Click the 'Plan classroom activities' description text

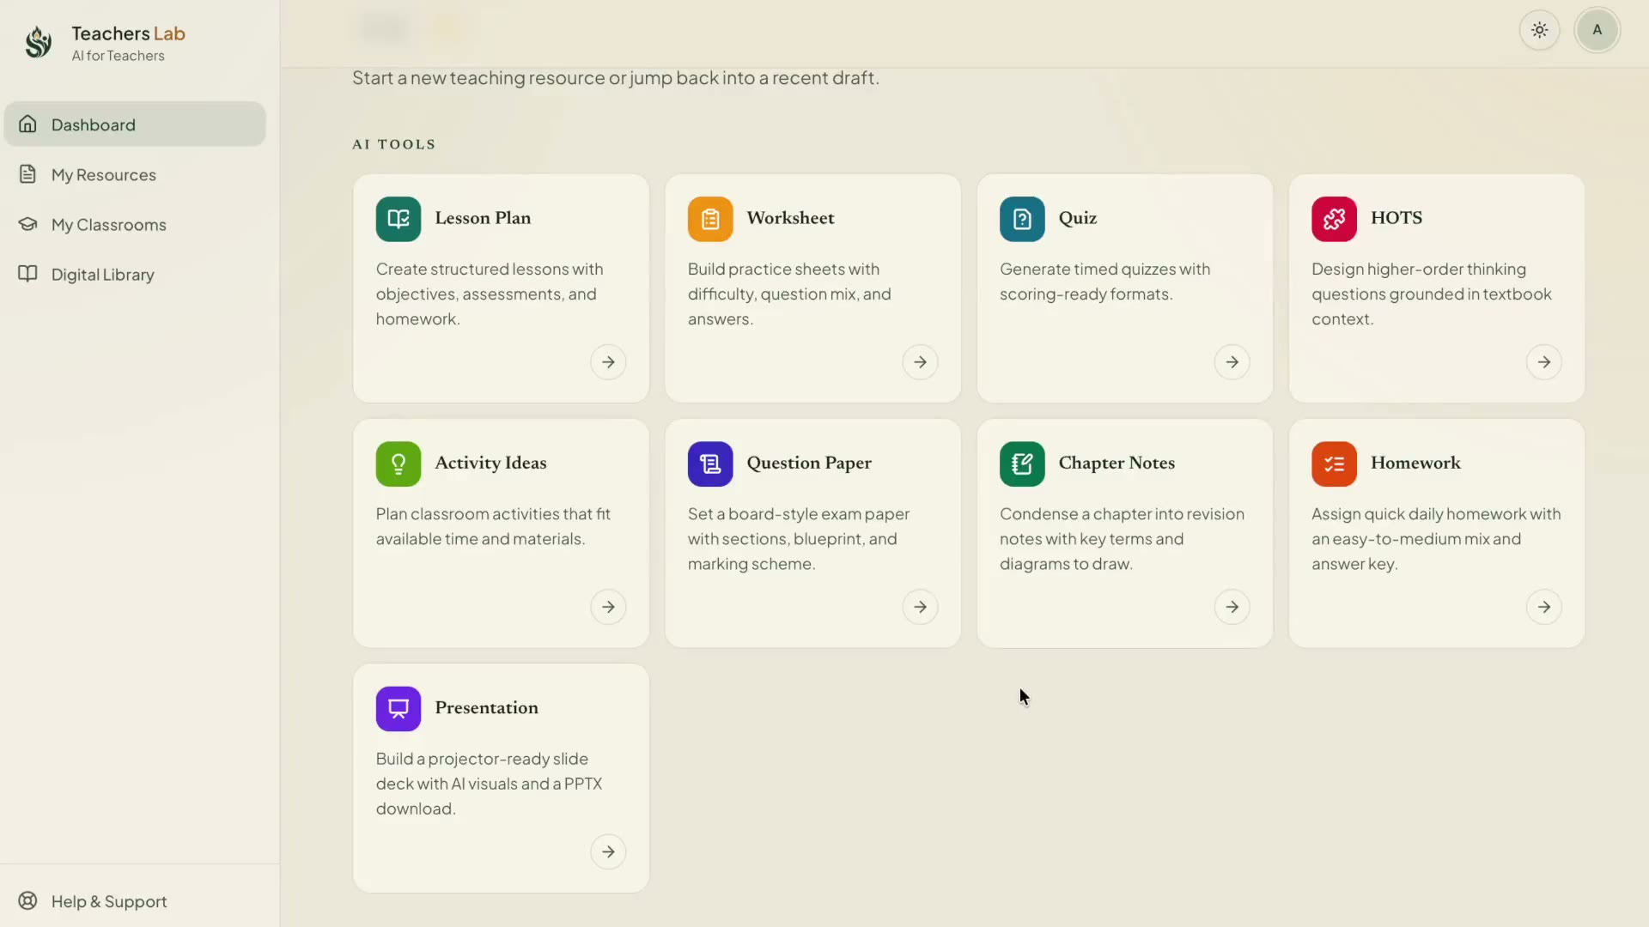click(x=493, y=526)
